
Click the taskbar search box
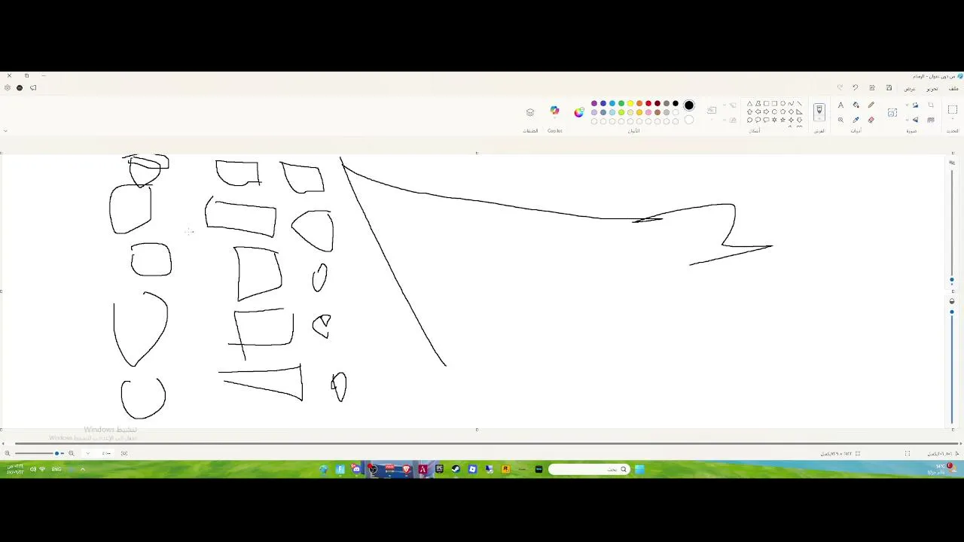589,469
